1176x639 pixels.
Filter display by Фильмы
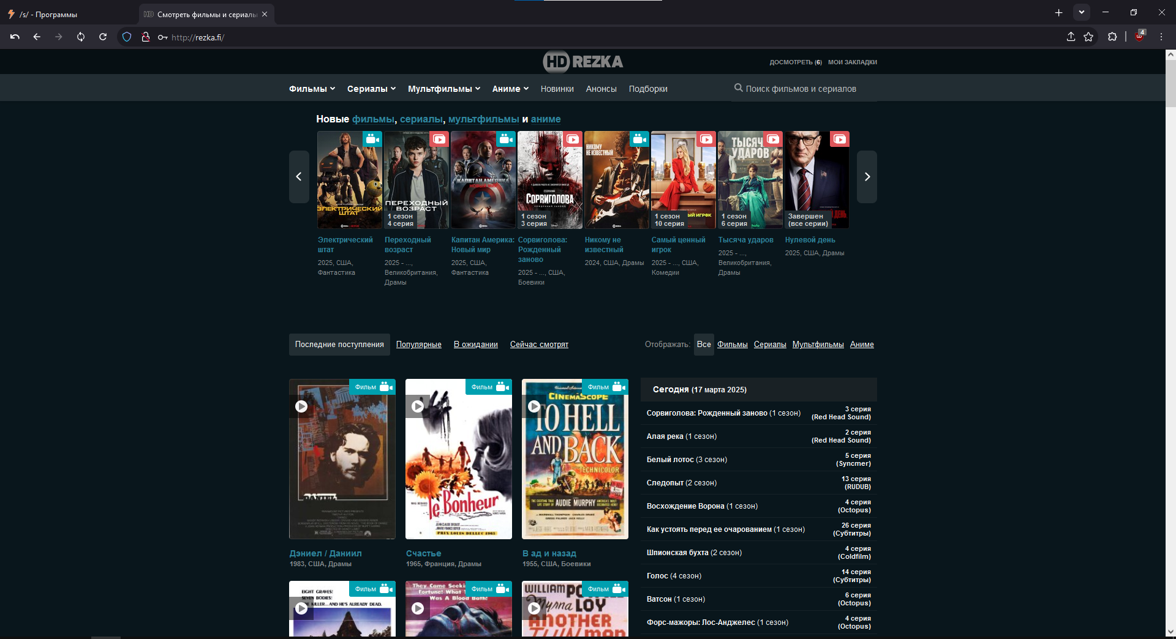733,345
